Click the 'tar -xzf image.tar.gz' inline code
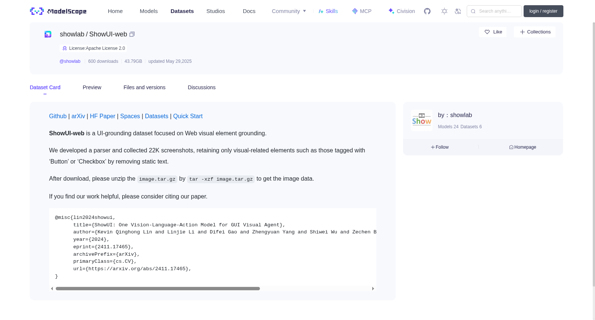This screenshot has height=320, width=595. tap(221, 179)
